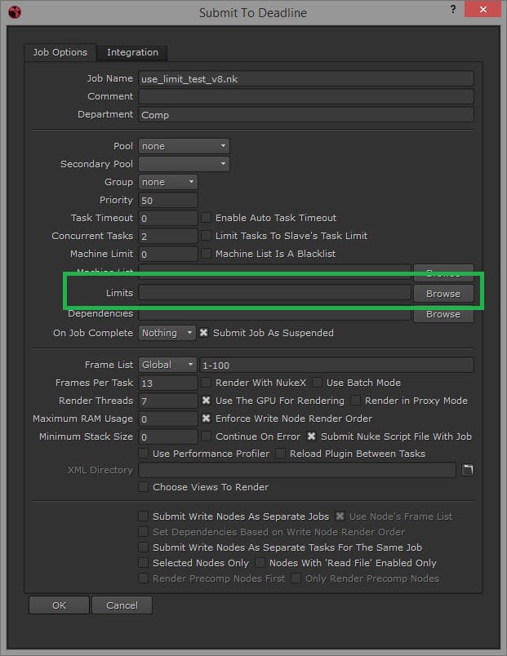Open the On Job Complete dropdown
Image resolution: width=507 pixels, height=656 pixels.
coord(167,333)
